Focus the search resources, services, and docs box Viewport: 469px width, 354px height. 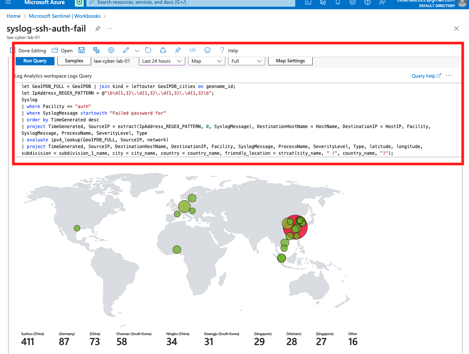tap(191, 2)
